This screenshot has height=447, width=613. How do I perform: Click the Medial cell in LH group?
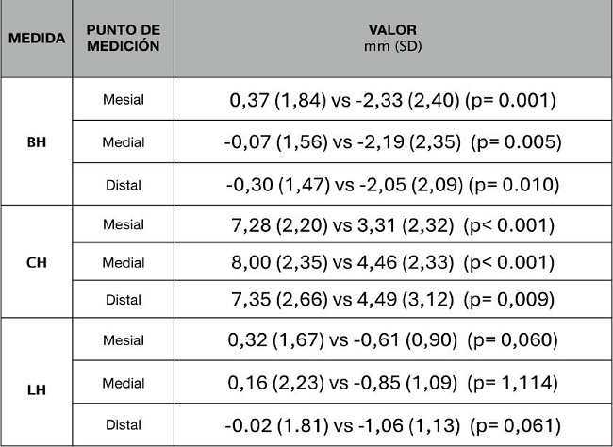tap(123, 385)
